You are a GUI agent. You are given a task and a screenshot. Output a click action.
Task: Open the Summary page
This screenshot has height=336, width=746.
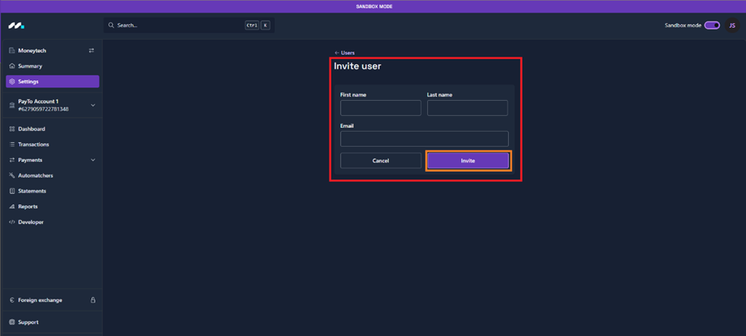coord(52,66)
